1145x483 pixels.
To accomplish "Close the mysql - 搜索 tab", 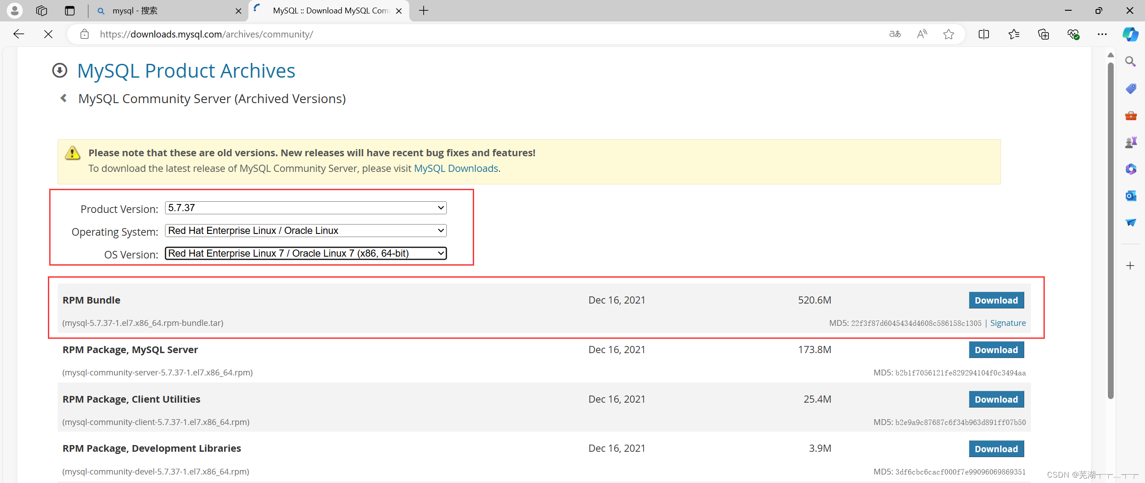I will pyautogui.click(x=238, y=11).
